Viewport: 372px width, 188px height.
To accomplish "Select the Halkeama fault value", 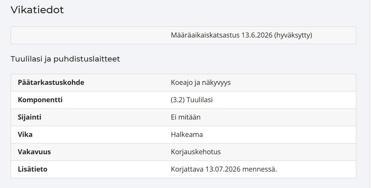I will [187, 135].
